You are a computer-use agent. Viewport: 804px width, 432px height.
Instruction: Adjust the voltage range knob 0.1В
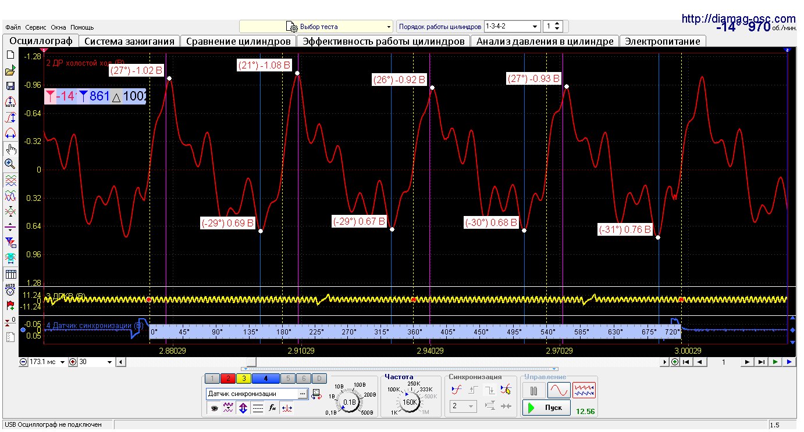coord(350,402)
